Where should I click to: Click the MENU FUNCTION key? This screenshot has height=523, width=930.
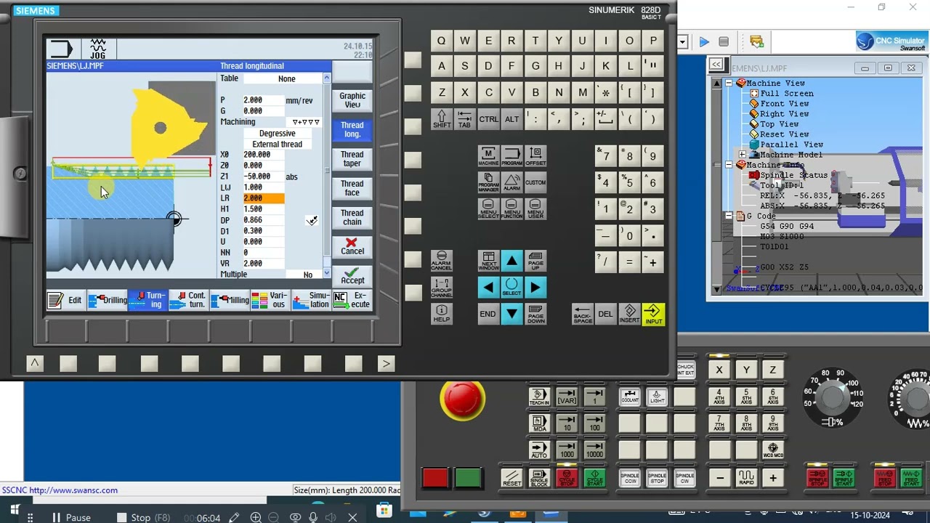pos(511,209)
